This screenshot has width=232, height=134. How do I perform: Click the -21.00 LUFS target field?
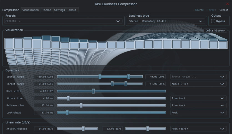[x=44, y=84]
